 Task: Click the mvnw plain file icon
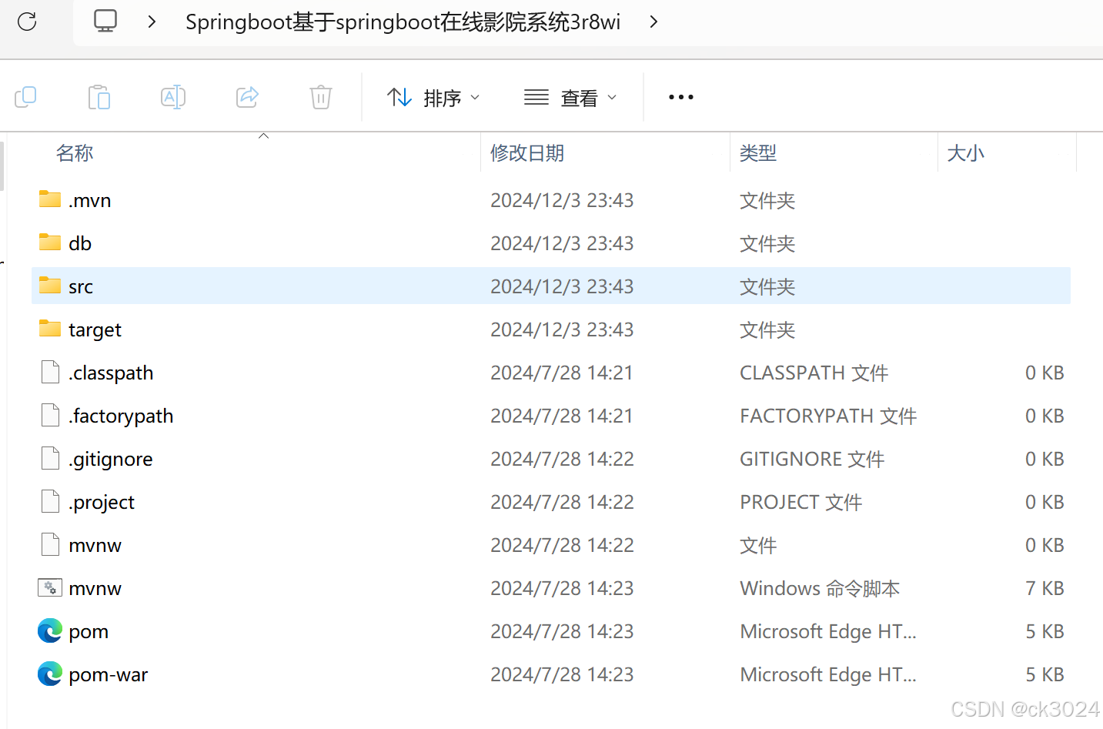tap(50, 544)
